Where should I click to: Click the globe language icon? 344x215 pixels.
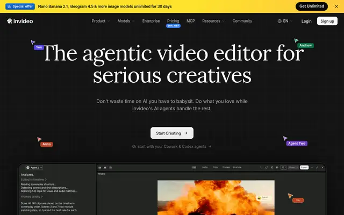tap(279, 21)
